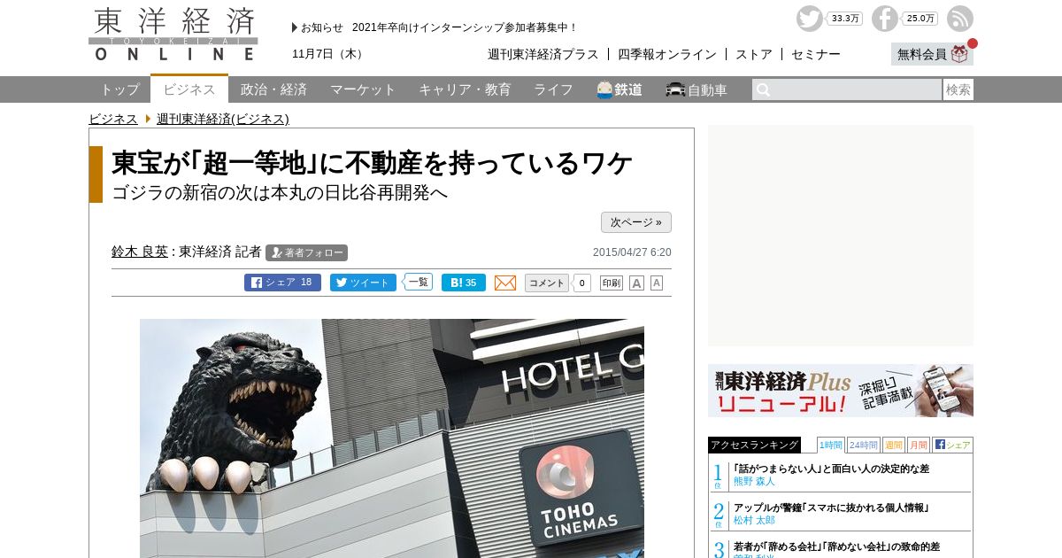Select the 月間 ranking tab

click(918, 445)
